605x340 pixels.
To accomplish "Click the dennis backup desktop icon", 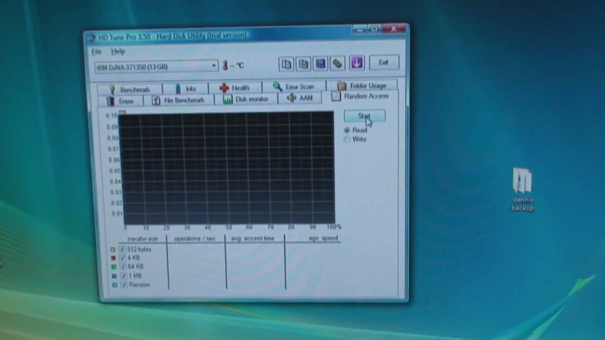I will (522, 189).
